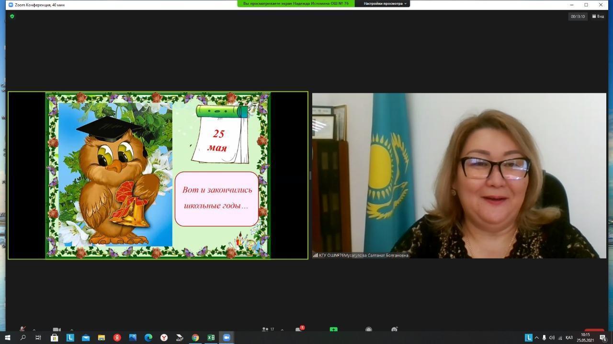The width and height of the screenshot is (613, 344).
Task: Open the Zoom reactions icon
Action: [x=394, y=330]
